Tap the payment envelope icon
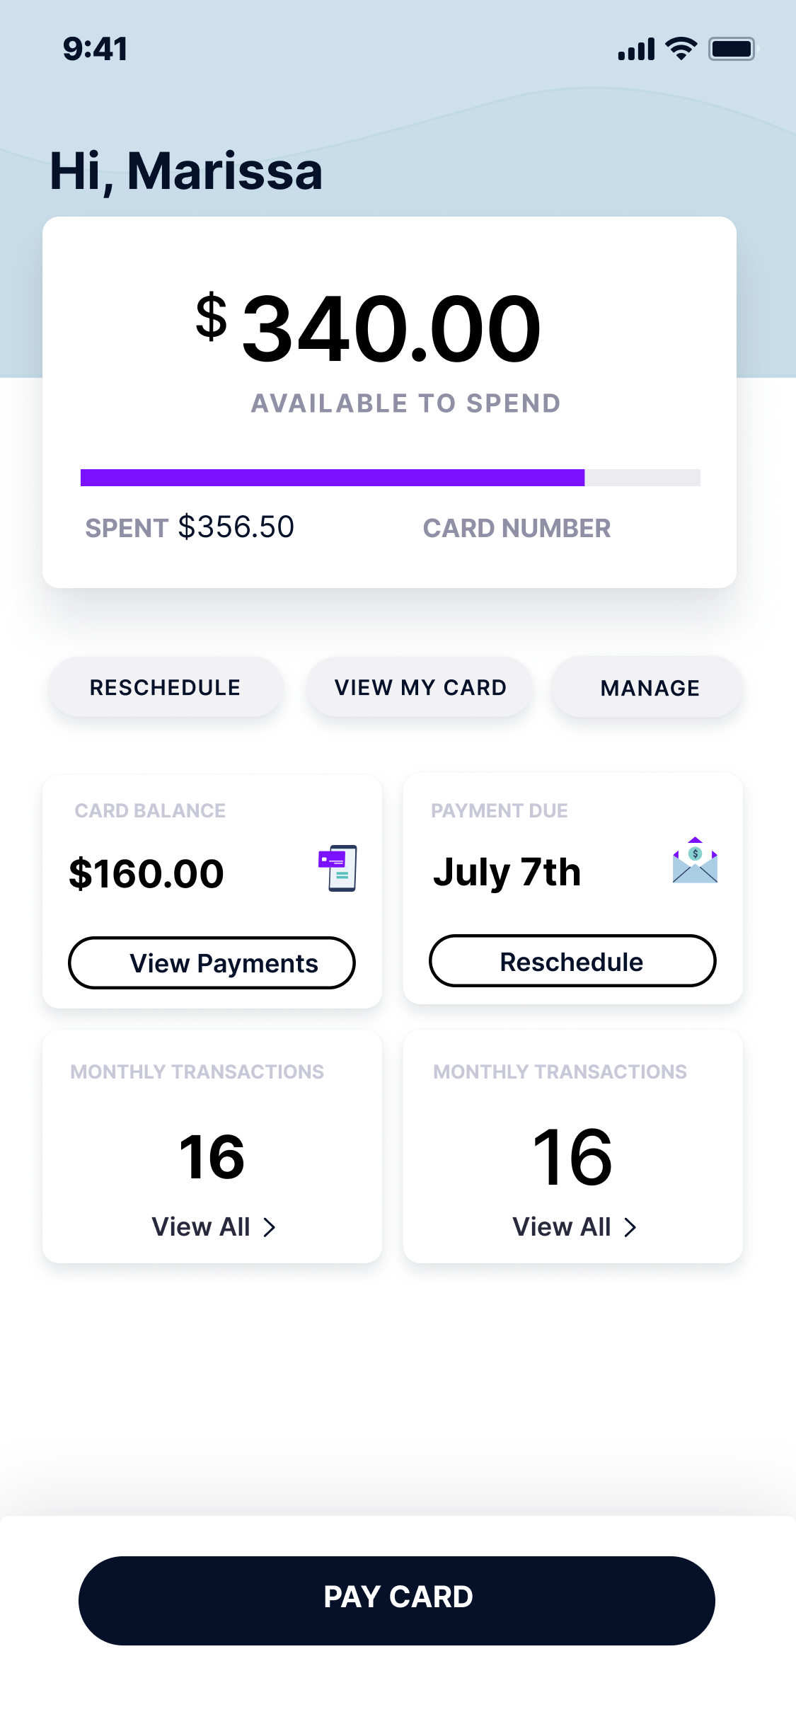 click(x=695, y=861)
